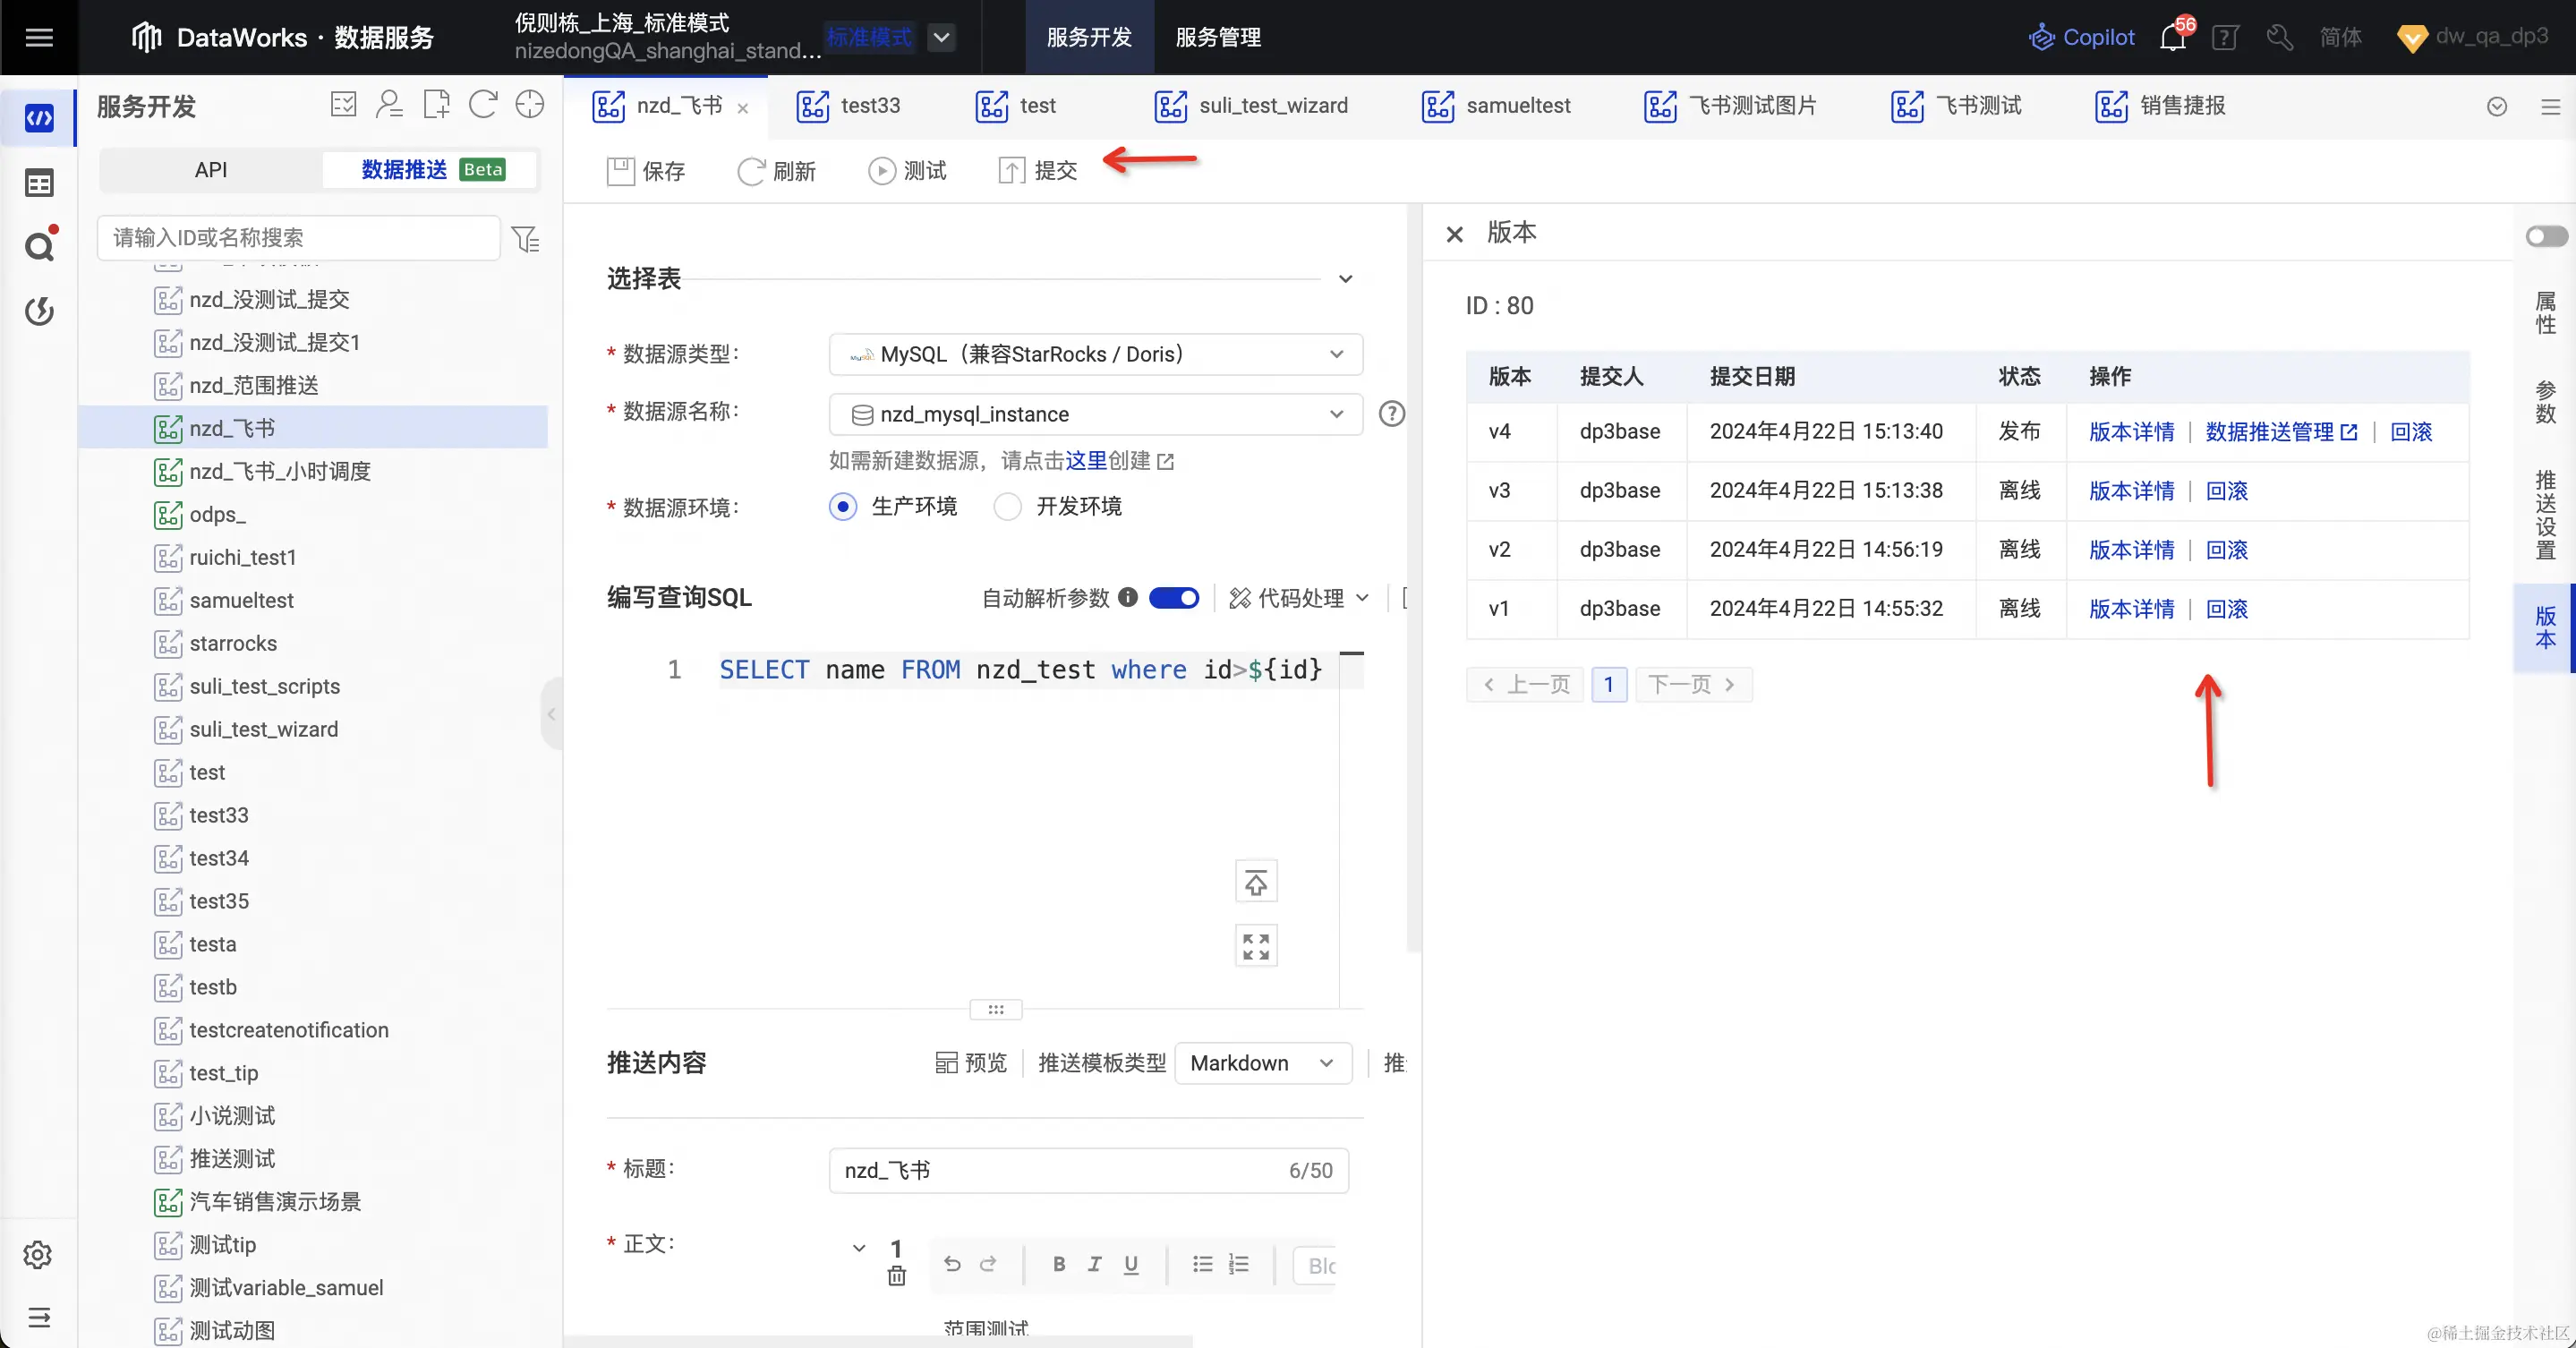Switch to the 服务管理 menu
This screenshot has width=2576, height=1348.
[1217, 37]
